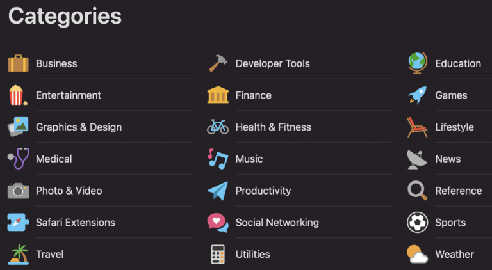Viewport: 492px width, 270px height.
Task: Open the Sports soccer ball icon
Action: tap(418, 222)
